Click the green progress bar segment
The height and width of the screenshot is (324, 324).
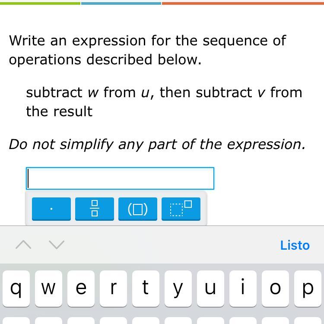tap(40, 3)
